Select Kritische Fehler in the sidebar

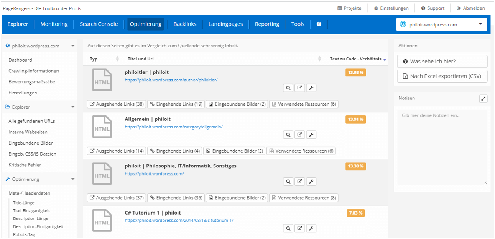tap(25, 165)
